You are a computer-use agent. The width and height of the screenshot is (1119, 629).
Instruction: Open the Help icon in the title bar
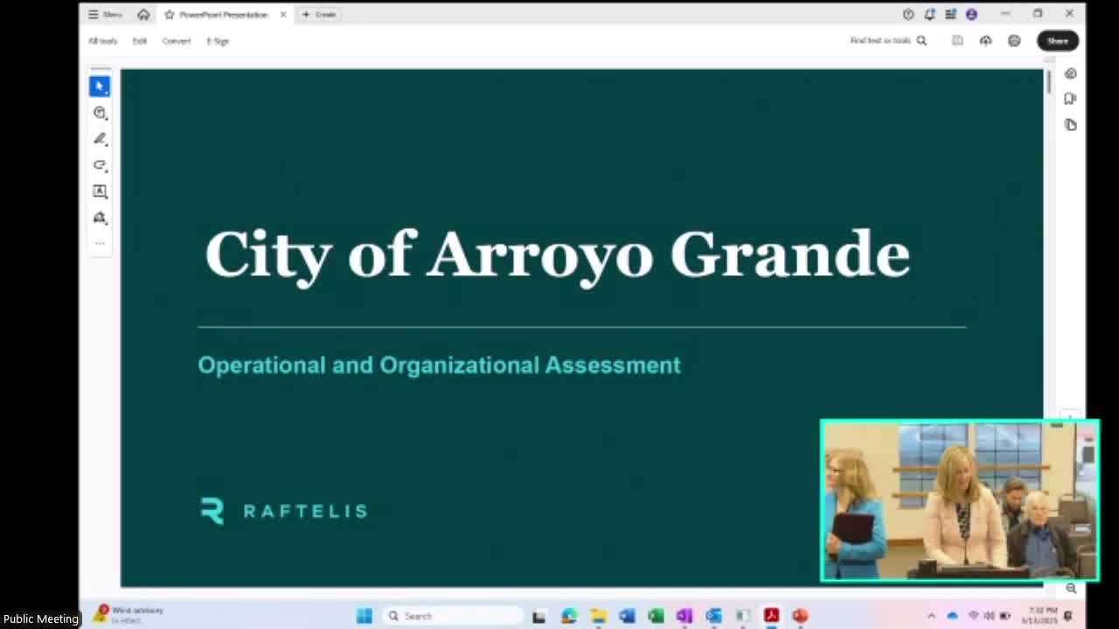[908, 14]
